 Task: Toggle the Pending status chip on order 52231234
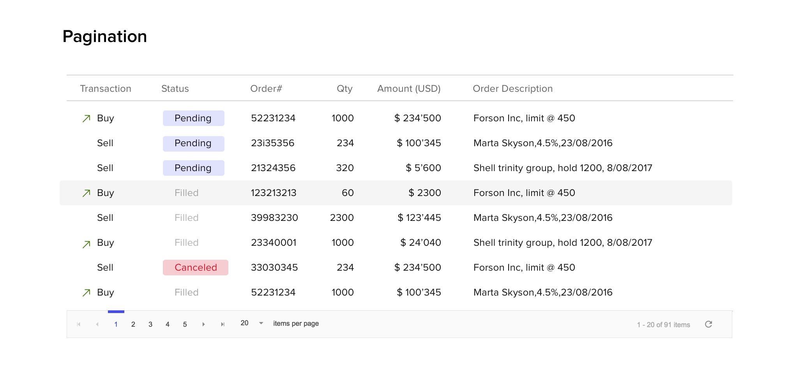[193, 118]
